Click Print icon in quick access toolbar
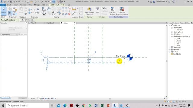193x108 pixels. point(28,1)
